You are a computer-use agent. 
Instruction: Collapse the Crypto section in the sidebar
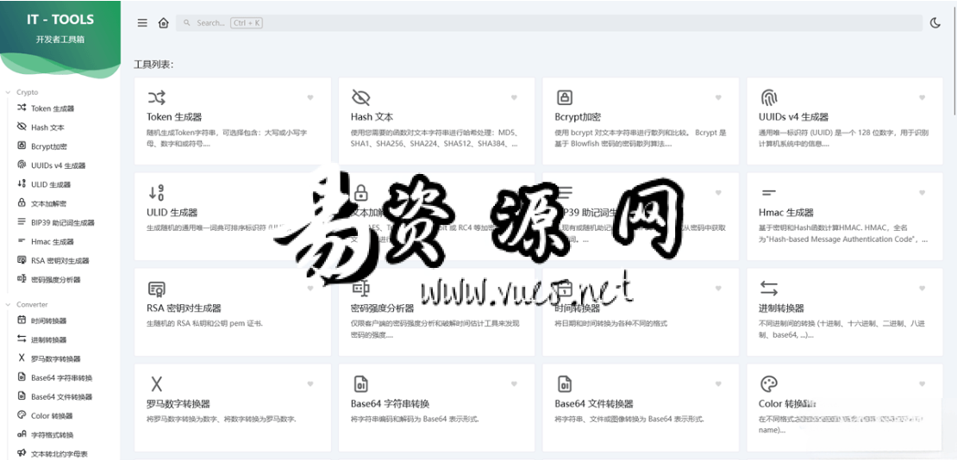pos(27,92)
